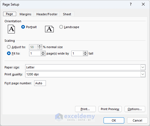Click the pages tall input field
The width and height of the screenshot is (150, 126).
click(78, 53)
